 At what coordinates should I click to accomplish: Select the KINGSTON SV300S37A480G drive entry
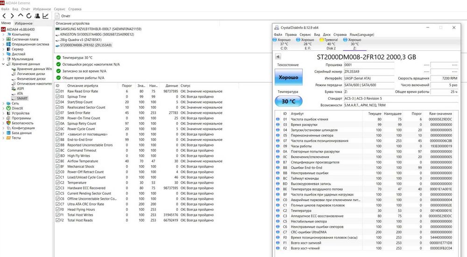(95, 35)
